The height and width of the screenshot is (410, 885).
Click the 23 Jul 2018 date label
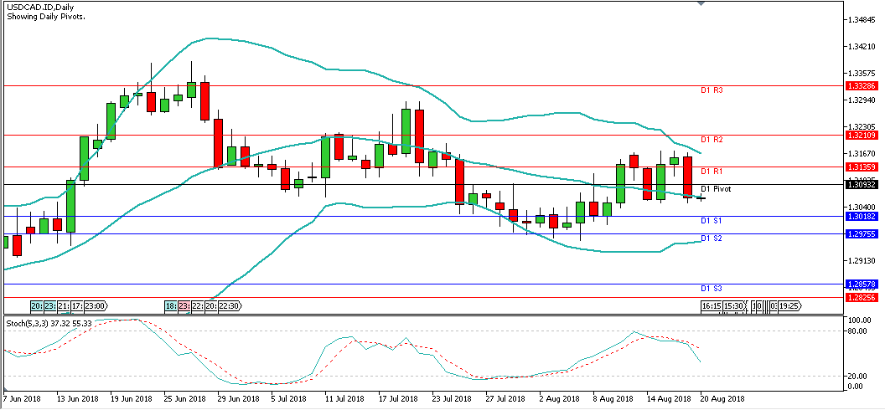(450, 399)
